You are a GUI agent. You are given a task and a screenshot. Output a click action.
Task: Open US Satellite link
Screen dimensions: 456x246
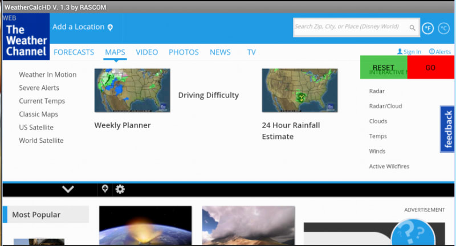[x=36, y=127]
